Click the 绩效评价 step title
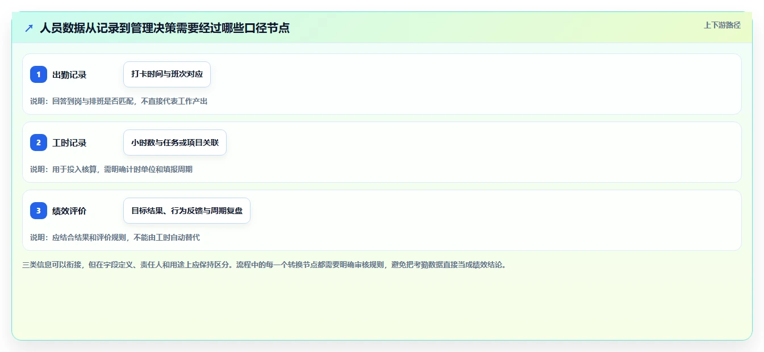 [x=69, y=211]
